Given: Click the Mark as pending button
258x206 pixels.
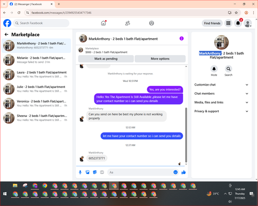Looking at the screenshot, I should pyautogui.click(x=106, y=59).
